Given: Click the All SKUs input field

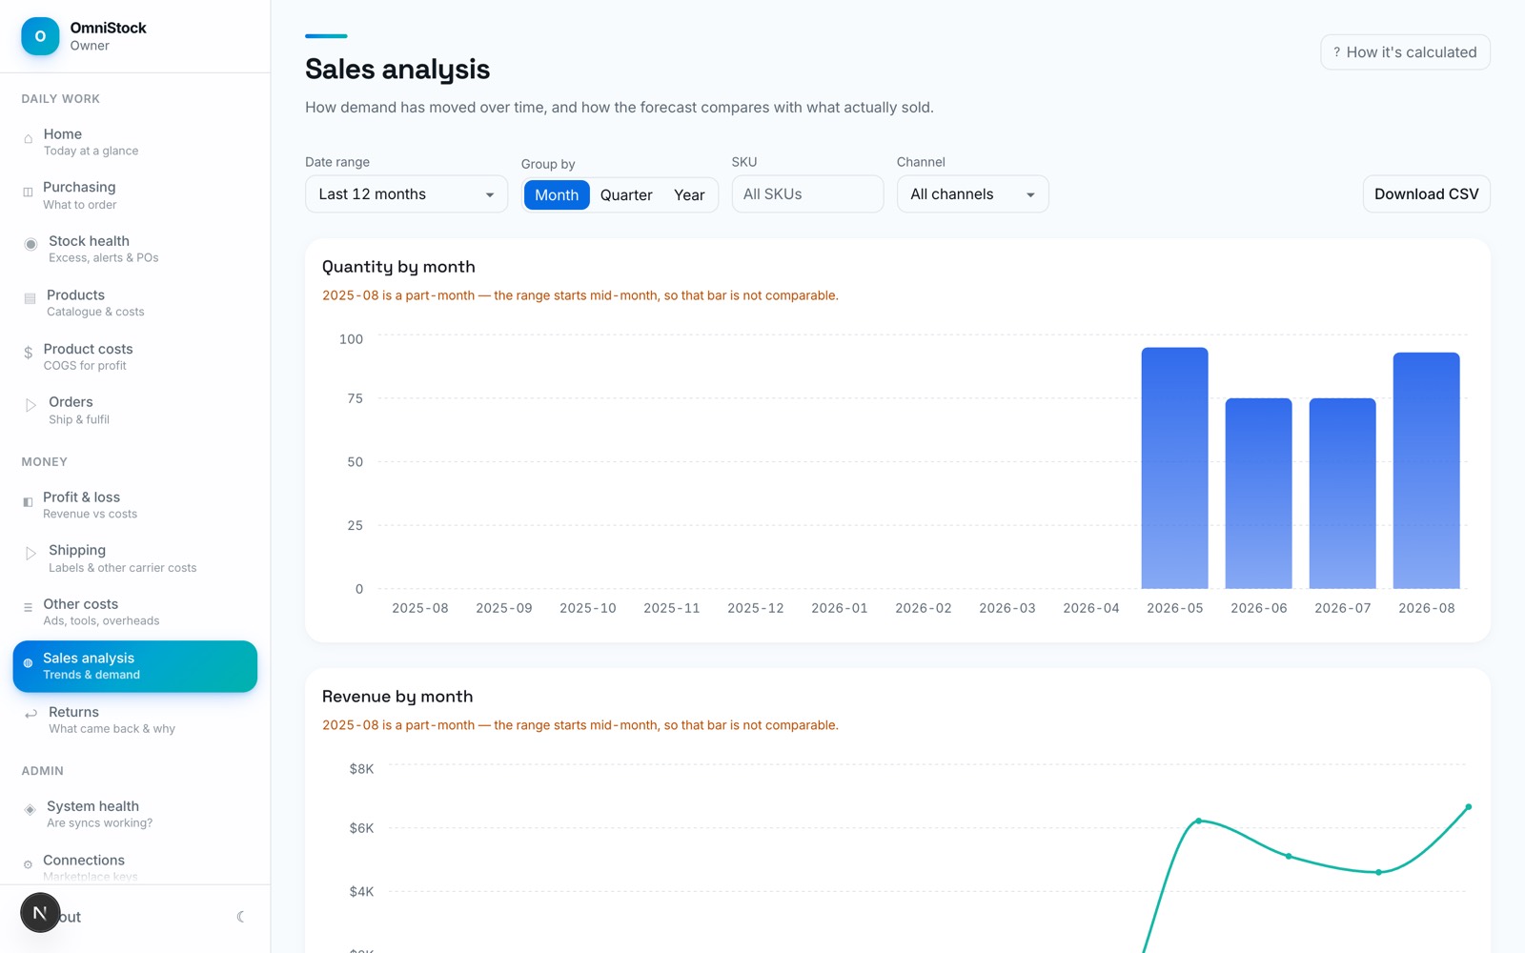Looking at the screenshot, I should point(807,194).
